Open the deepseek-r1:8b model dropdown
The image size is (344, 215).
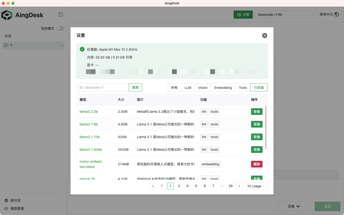tap(286, 14)
